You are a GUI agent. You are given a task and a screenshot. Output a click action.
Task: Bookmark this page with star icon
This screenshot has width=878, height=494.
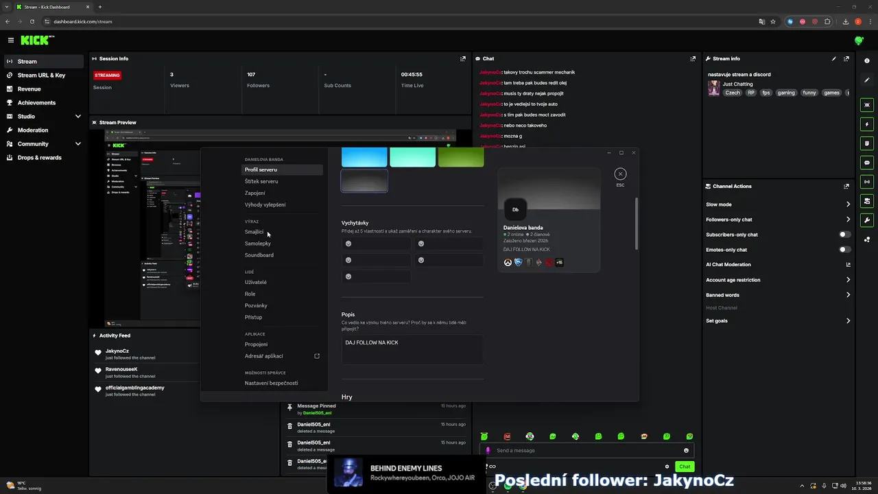(x=773, y=21)
